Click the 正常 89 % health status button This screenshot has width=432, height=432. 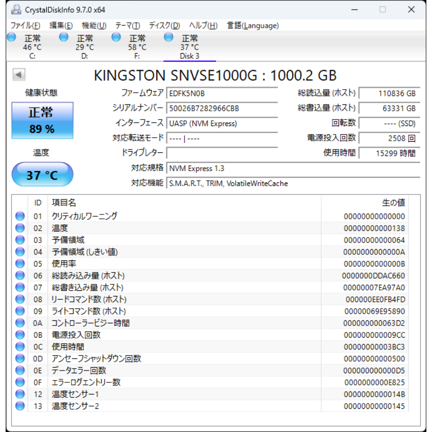42,120
